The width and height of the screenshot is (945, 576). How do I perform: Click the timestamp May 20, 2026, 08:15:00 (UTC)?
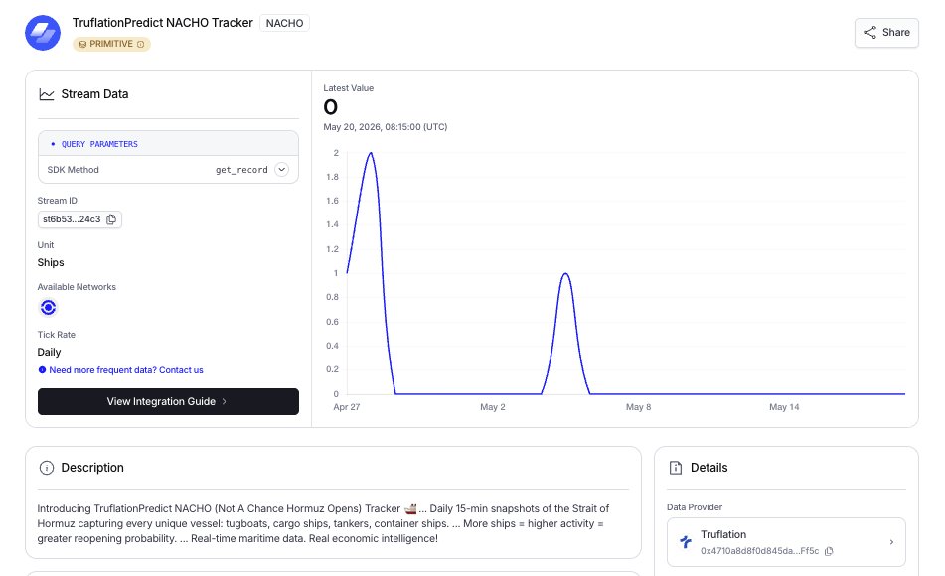click(x=386, y=127)
